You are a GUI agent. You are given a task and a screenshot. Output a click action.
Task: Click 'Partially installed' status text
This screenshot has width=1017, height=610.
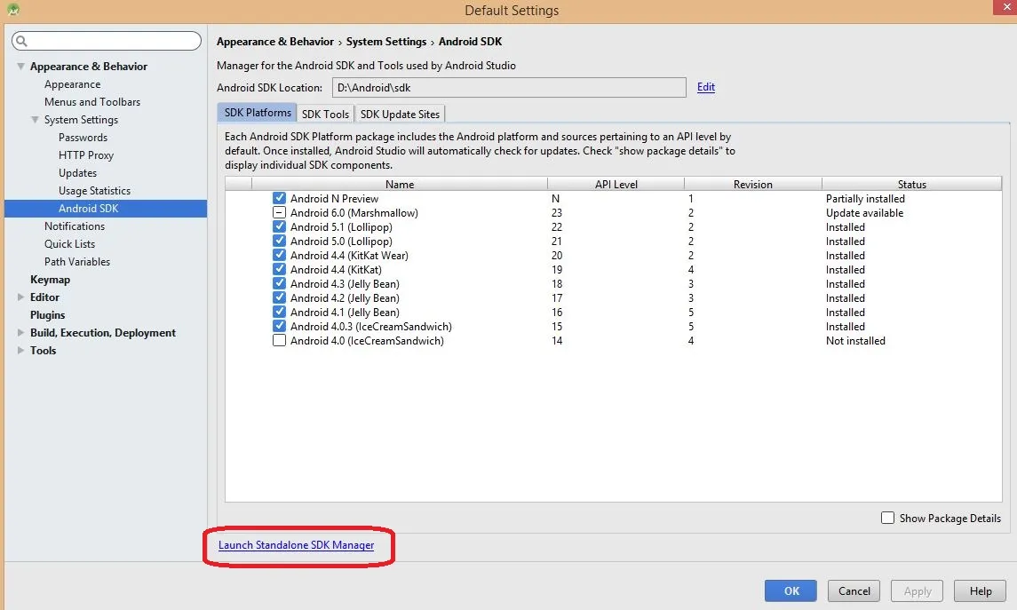coord(865,198)
